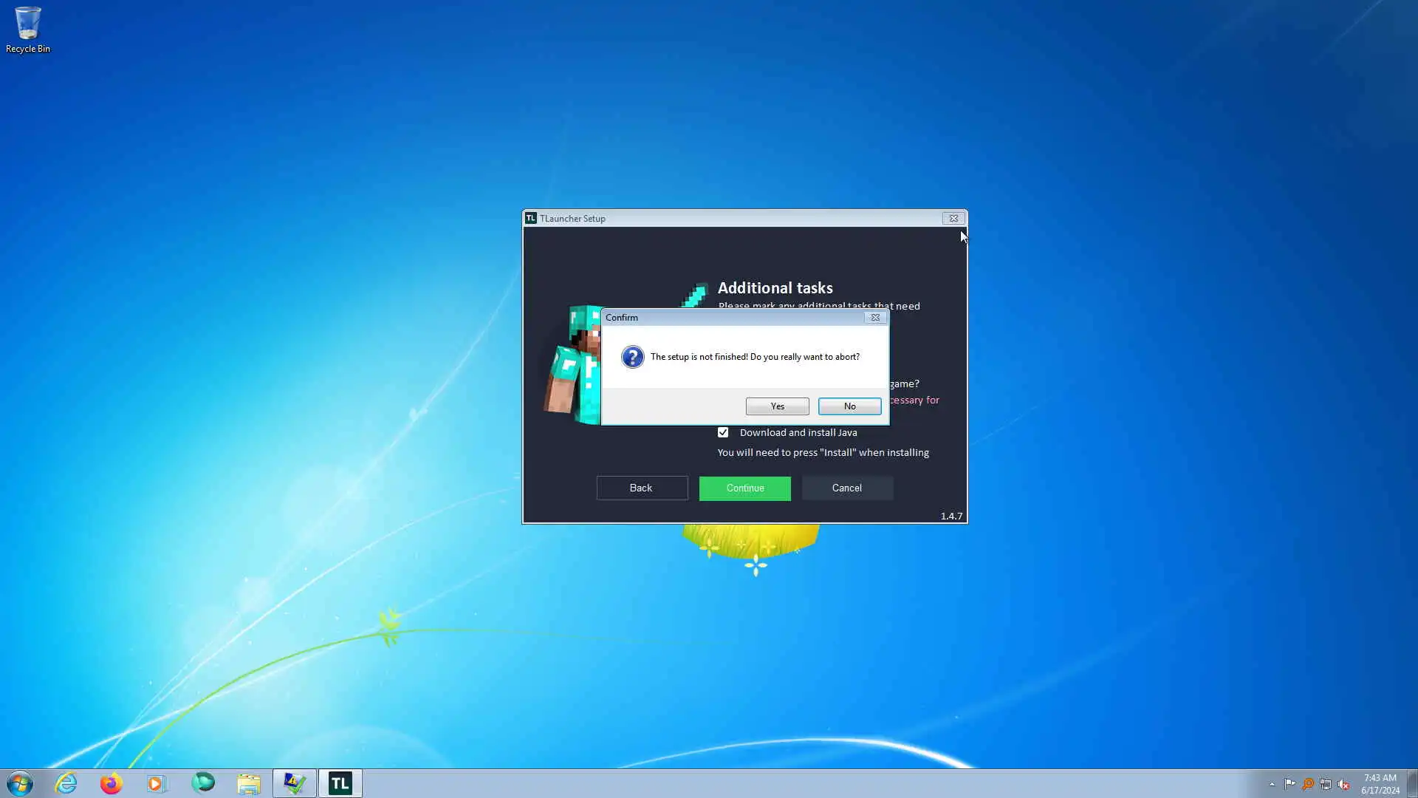Open Windows Media Player taskbar icon
This screenshot has height=798, width=1418.
[x=157, y=783]
